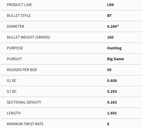Viewport: 142px width, 128px height.
Task: Click the SECTIONAL DENSITY label
Action: click(x=24, y=102)
